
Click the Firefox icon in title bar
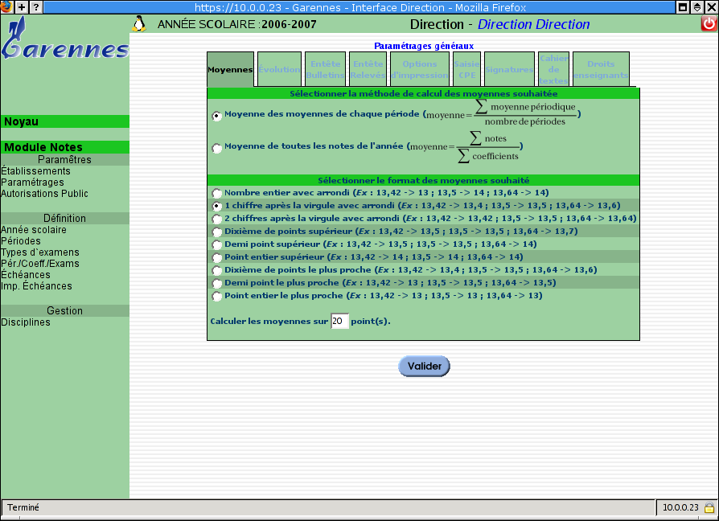coord(6,6)
